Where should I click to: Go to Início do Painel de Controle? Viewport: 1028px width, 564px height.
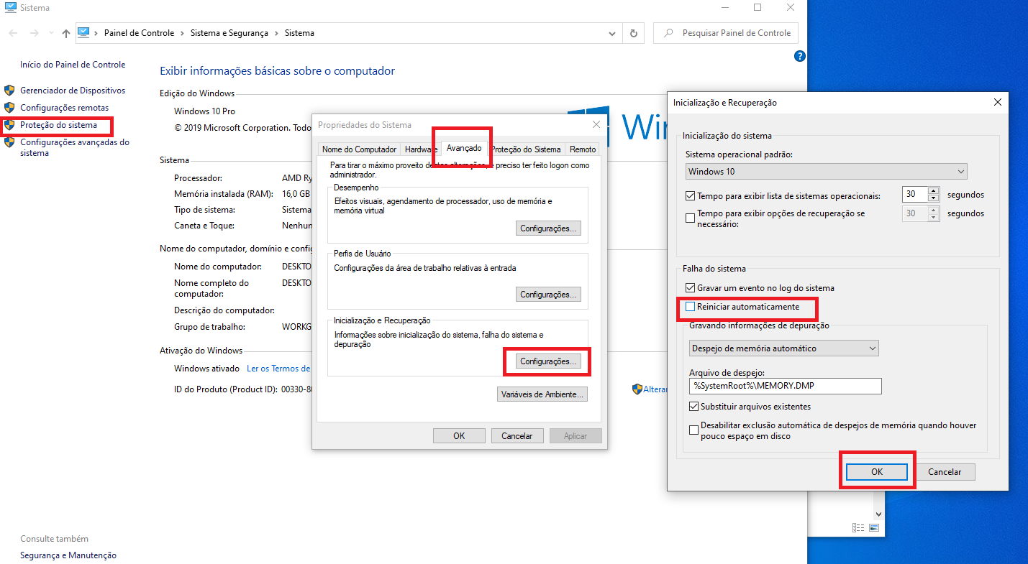73,65
